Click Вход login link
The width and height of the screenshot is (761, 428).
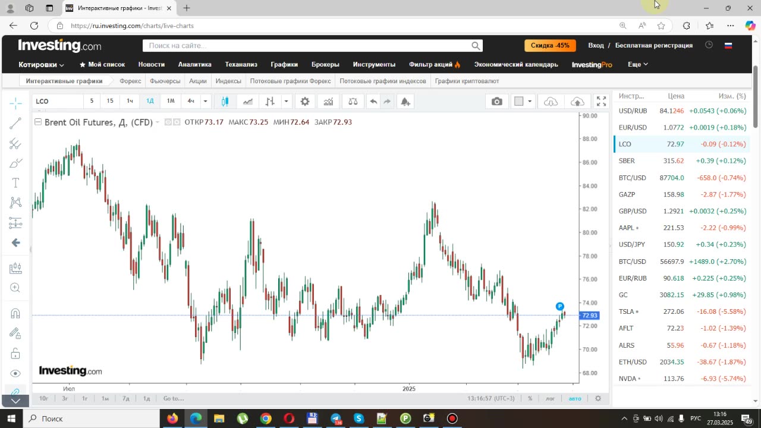(596, 45)
